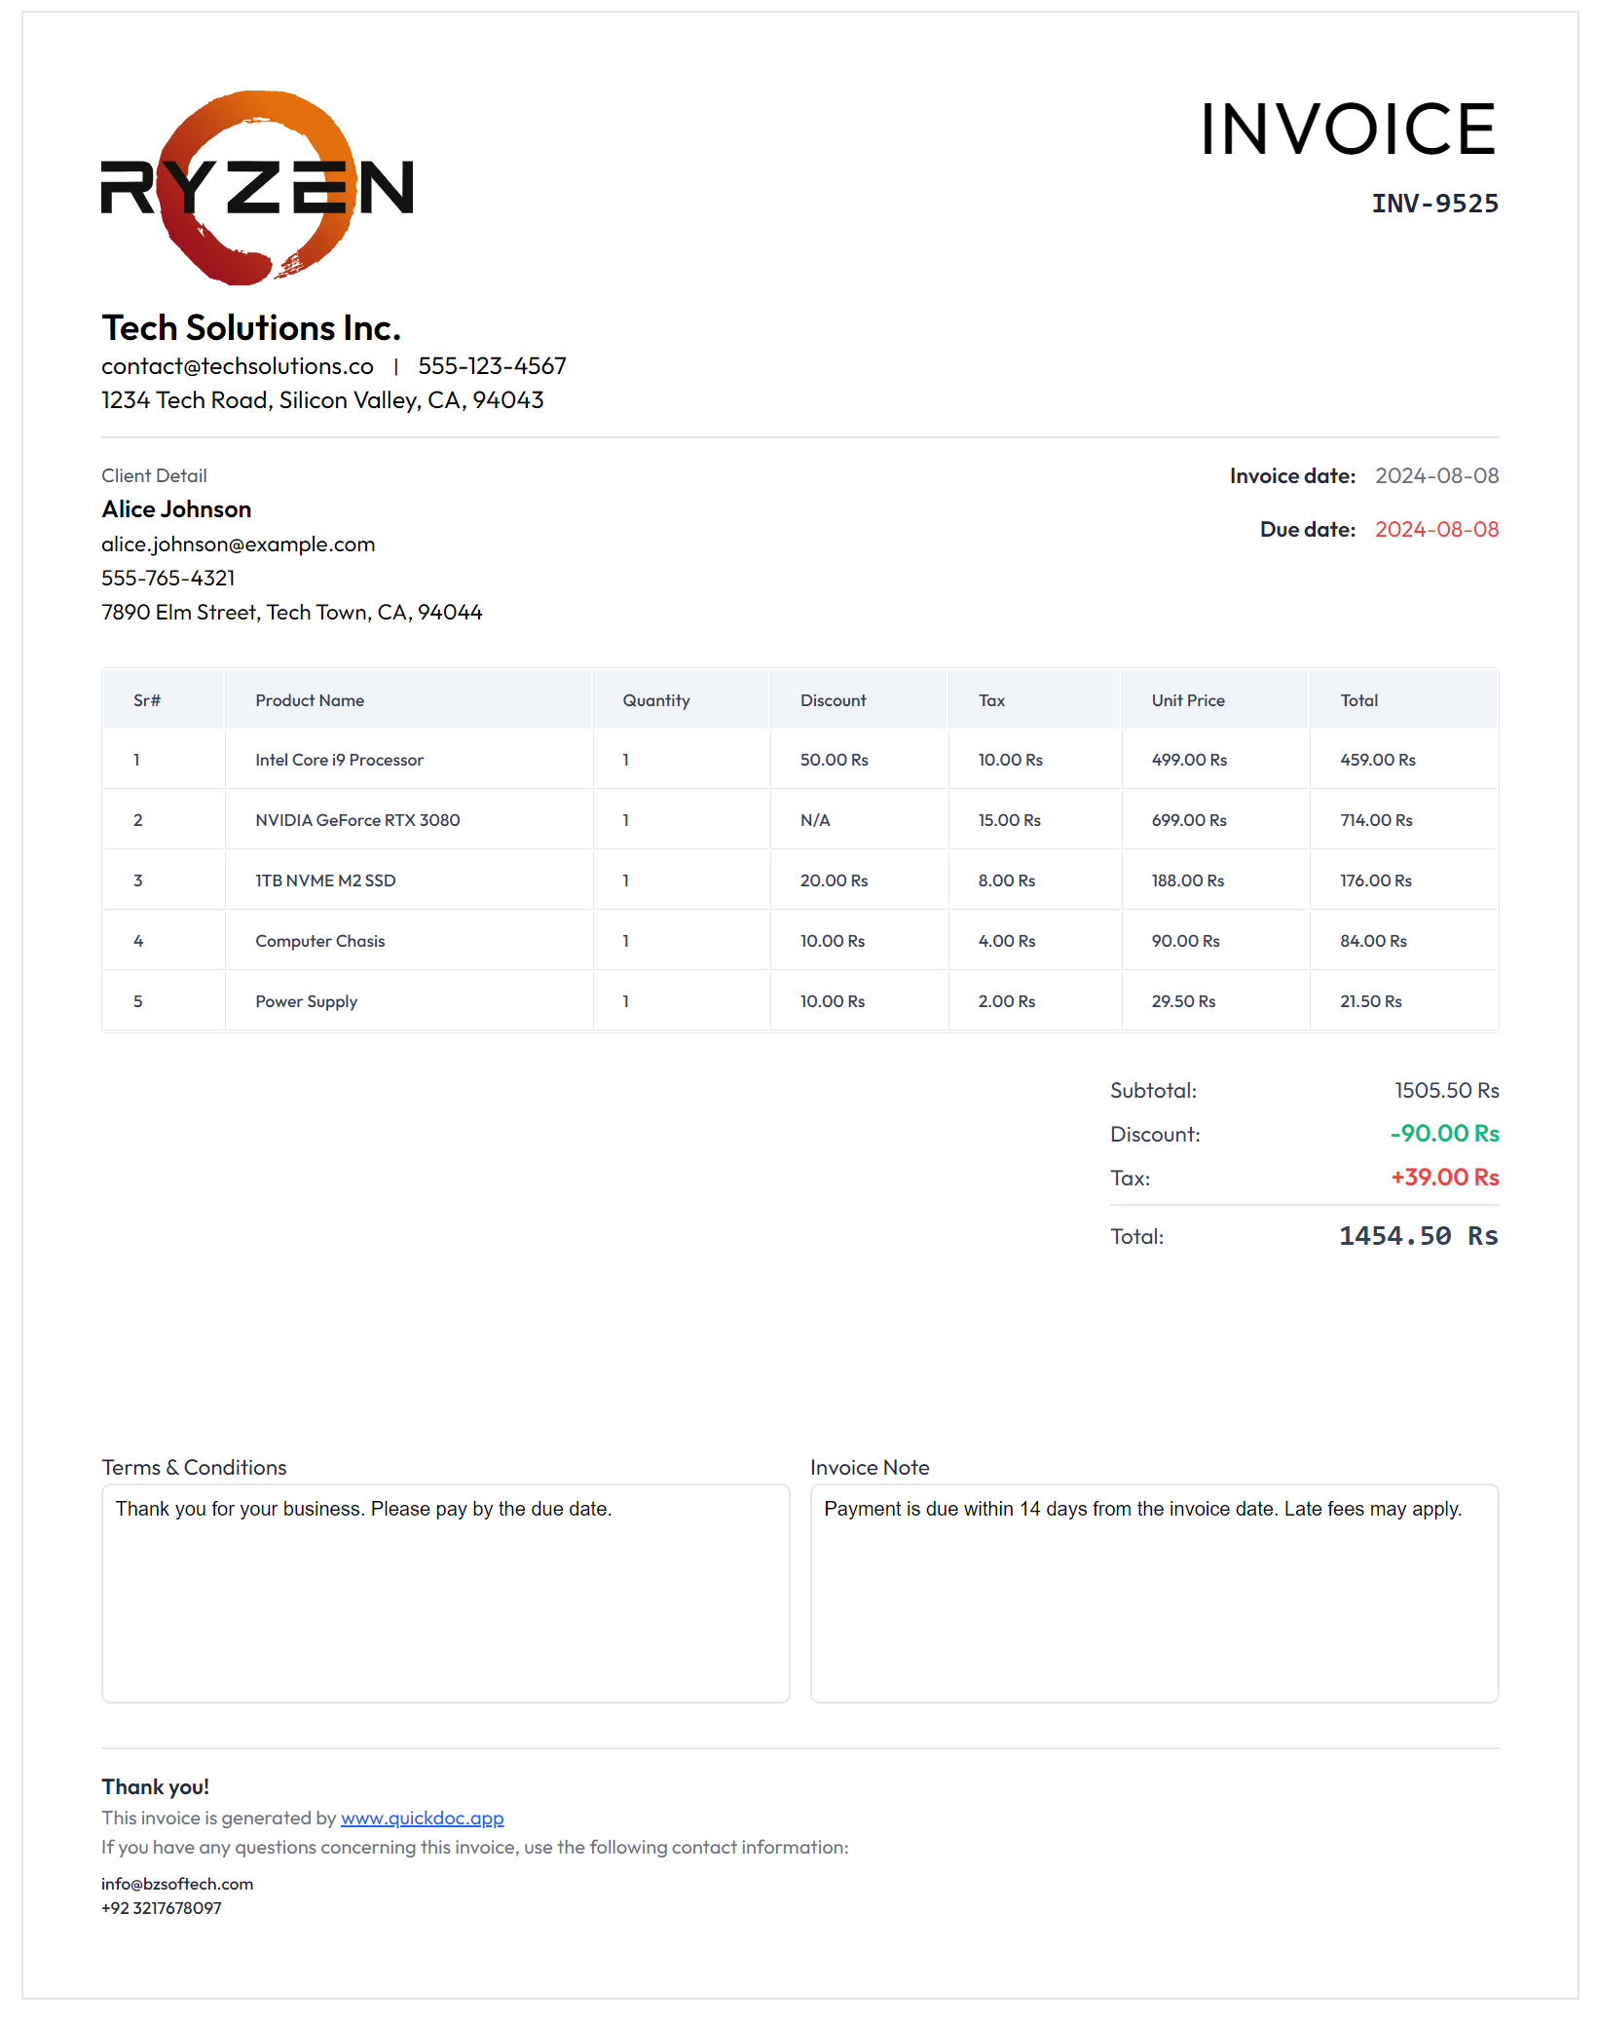Select the 1TB NVME M2 SSD item
This screenshot has height=2025, width=1597.
point(325,880)
